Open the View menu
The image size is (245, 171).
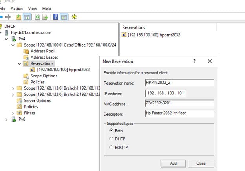pyautogui.click(x=33, y=9)
